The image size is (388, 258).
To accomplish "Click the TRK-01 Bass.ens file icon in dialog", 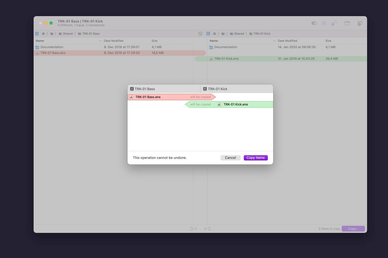I will 131,97.
